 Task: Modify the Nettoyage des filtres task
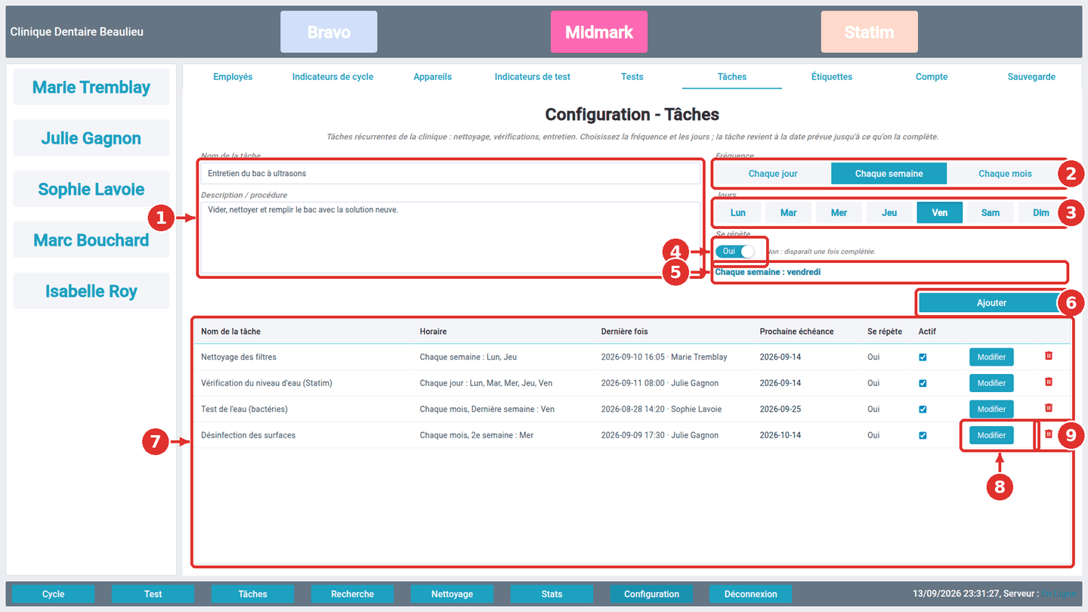click(991, 357)
